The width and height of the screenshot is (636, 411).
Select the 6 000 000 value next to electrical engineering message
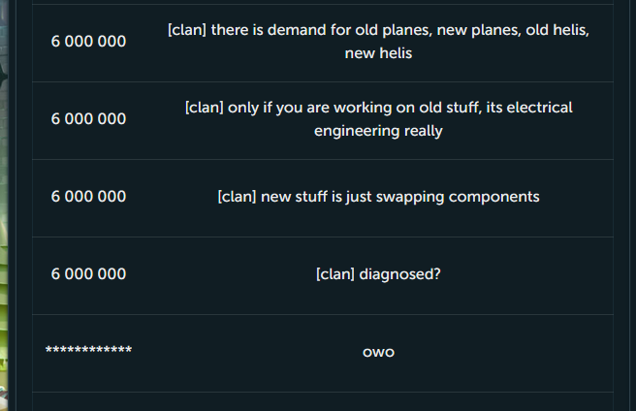point(88,119)
